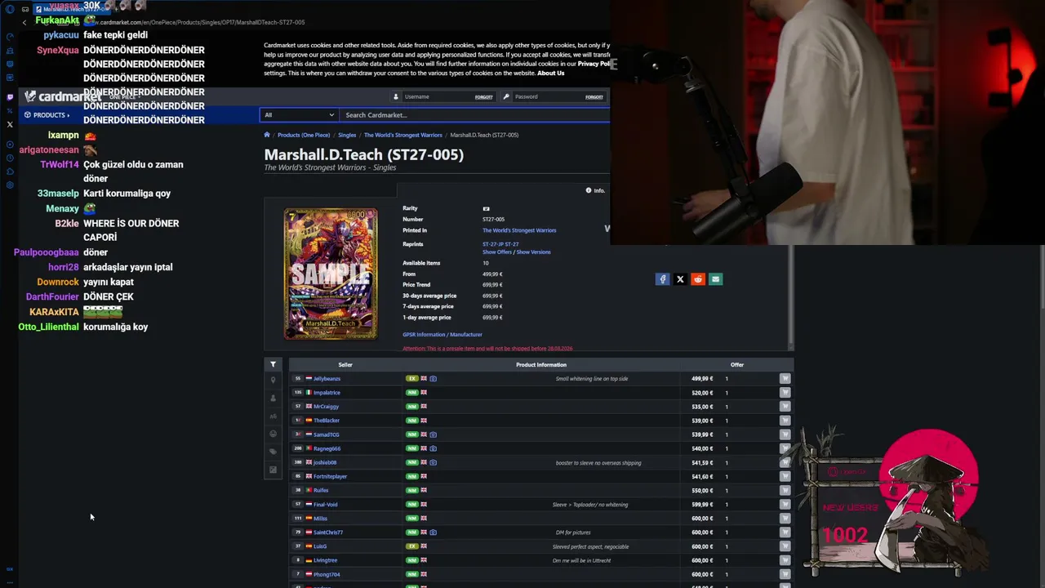
Task: Open Products (One Piece) breadcrumb link
Action: tap(304, 135)
